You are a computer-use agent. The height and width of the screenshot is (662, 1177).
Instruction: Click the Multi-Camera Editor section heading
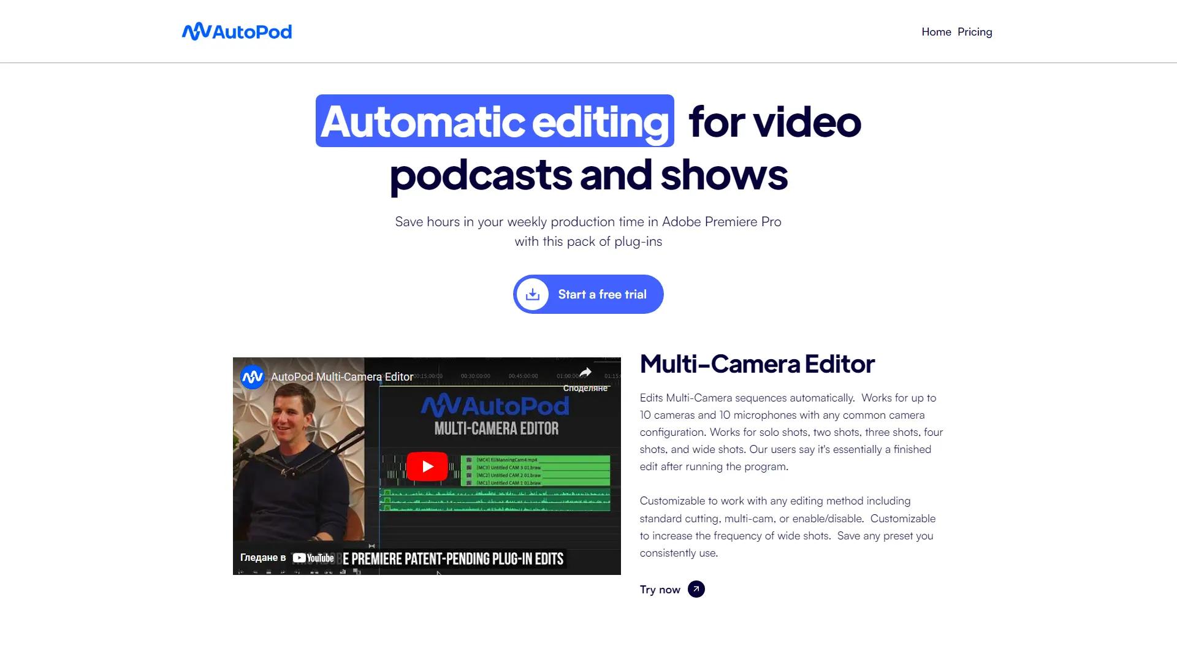757,363
